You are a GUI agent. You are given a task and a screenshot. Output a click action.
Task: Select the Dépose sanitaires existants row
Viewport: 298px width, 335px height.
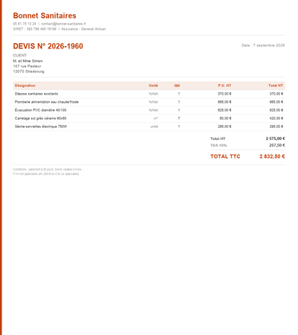click(149, 94)
